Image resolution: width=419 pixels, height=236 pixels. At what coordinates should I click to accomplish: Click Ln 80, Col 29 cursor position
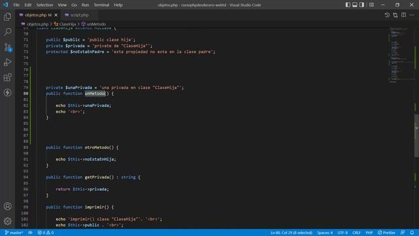point(291,233)
